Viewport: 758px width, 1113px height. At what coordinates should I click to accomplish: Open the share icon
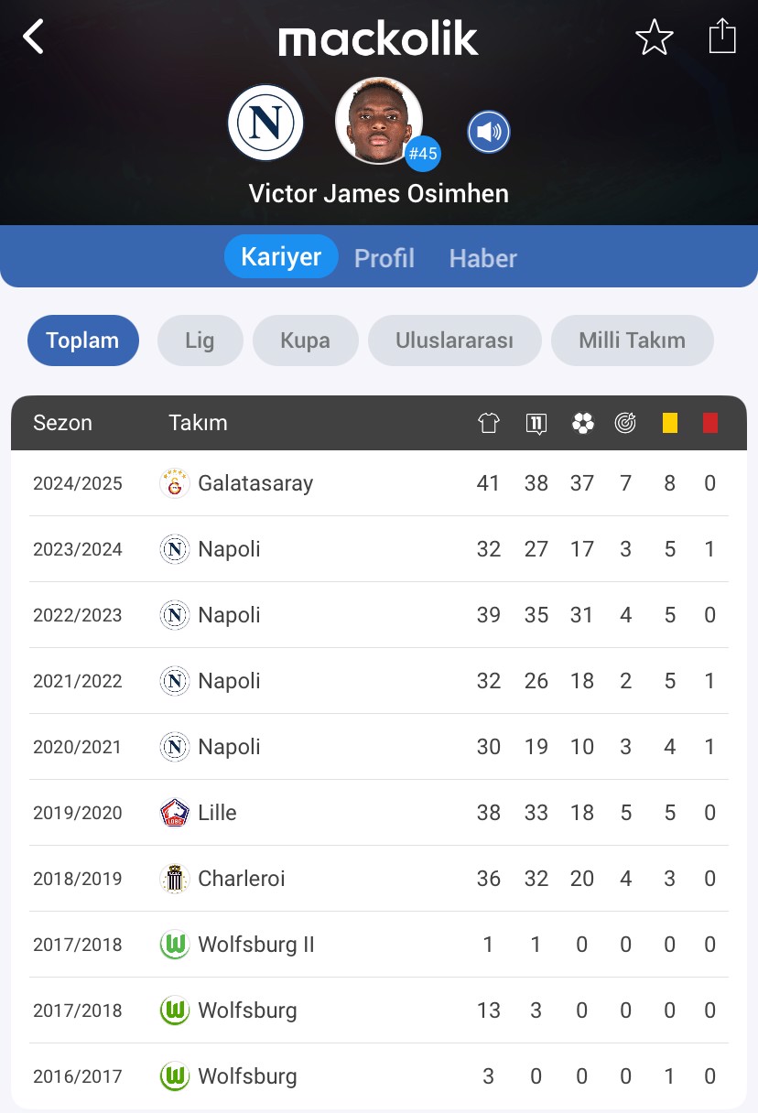pyautogui.click(x=722, y=37)
